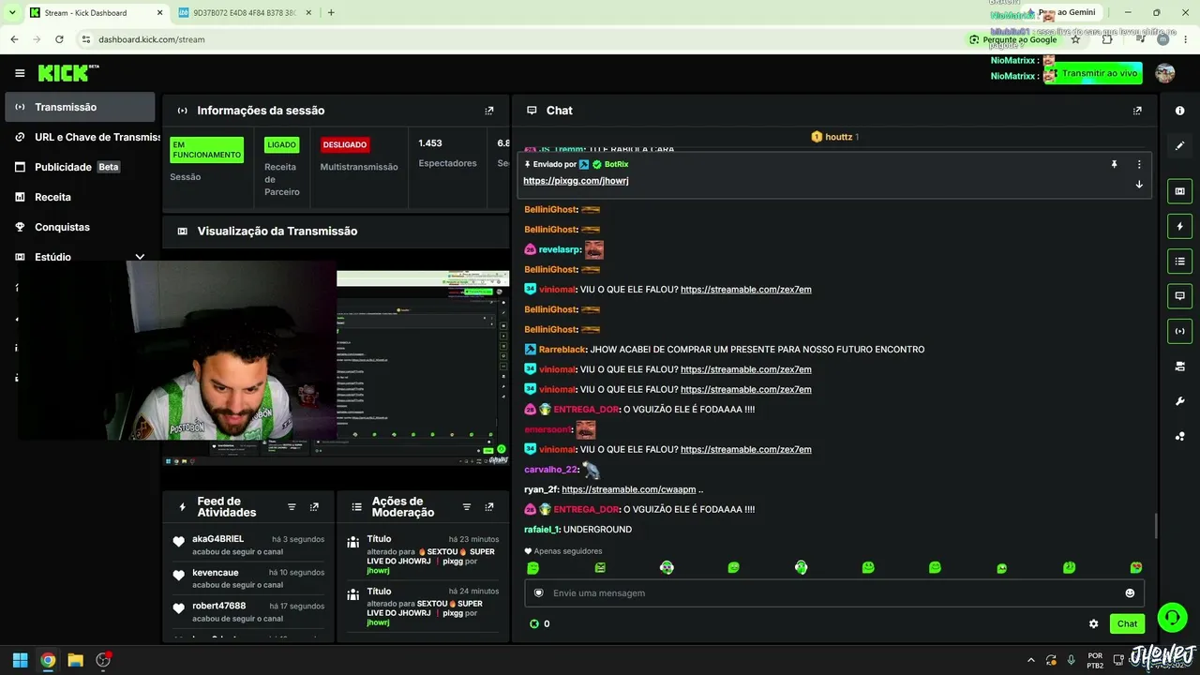Open ryan_2f's streamable.com/cwaapm link

(x=629, y=489)
